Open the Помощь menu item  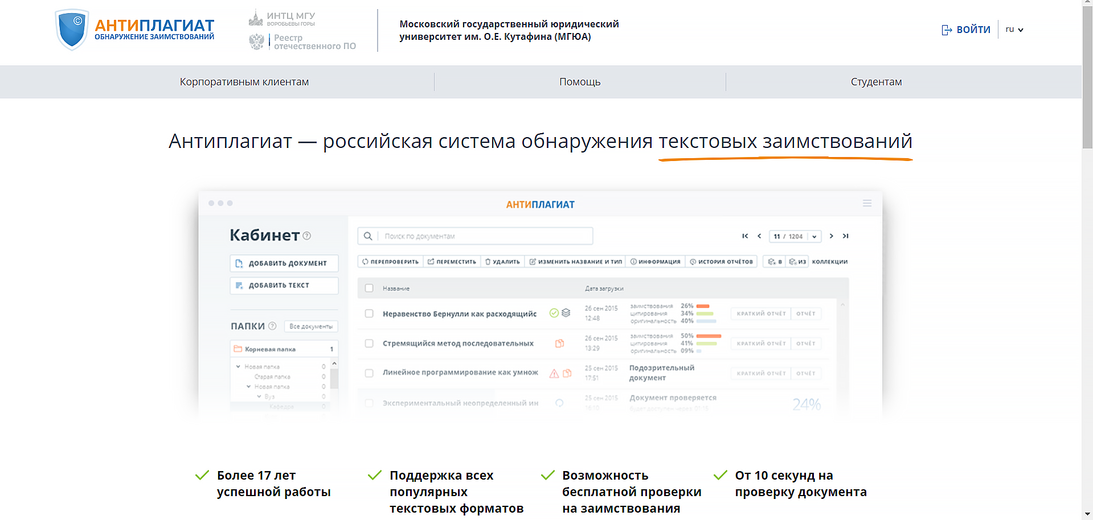coord(580,82)
